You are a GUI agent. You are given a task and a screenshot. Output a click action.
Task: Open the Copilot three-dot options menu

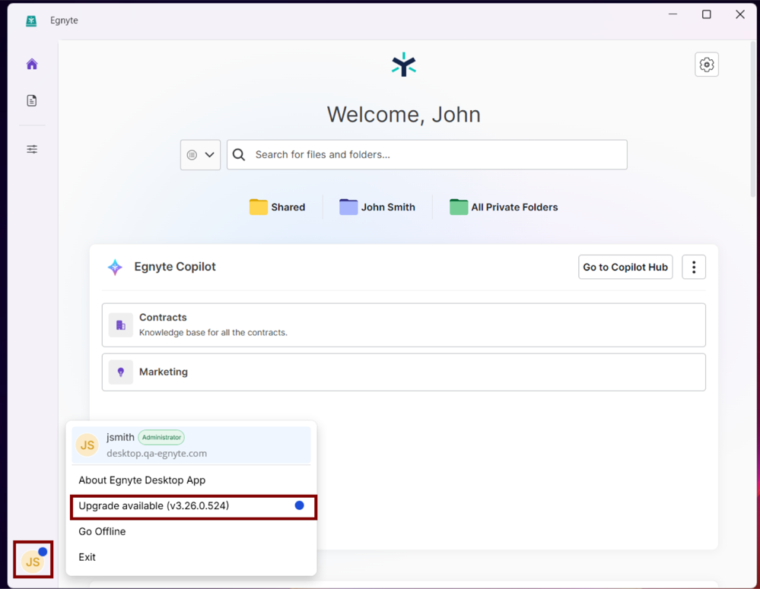tap(694, 267)
